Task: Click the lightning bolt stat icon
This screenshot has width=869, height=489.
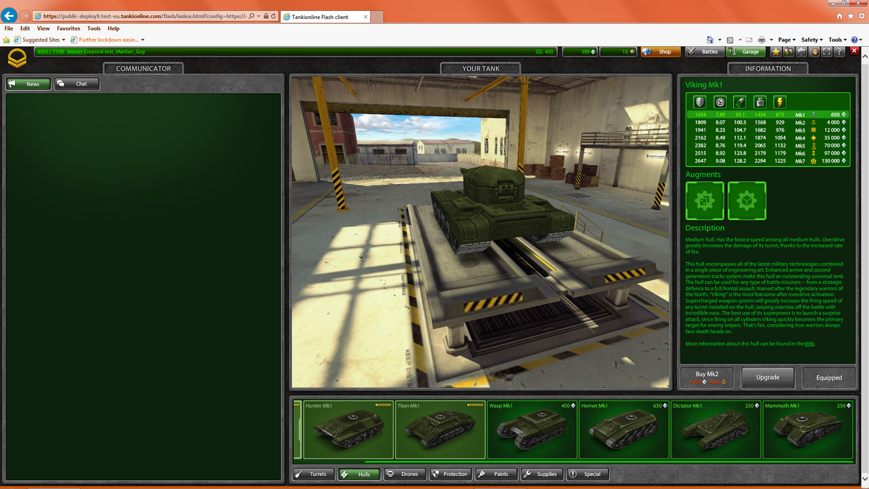Action: pos(779,102)
